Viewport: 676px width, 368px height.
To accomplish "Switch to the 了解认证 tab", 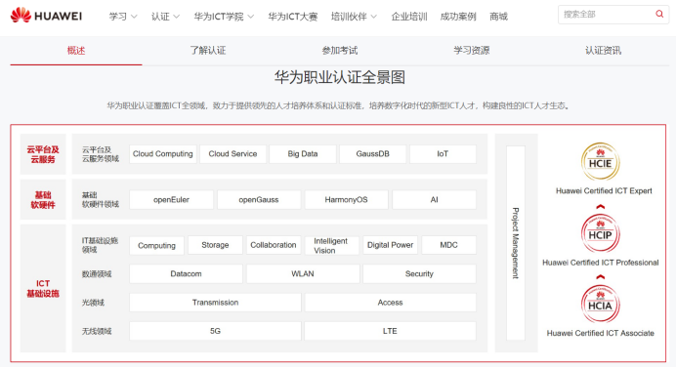I will tap(208, 51).
